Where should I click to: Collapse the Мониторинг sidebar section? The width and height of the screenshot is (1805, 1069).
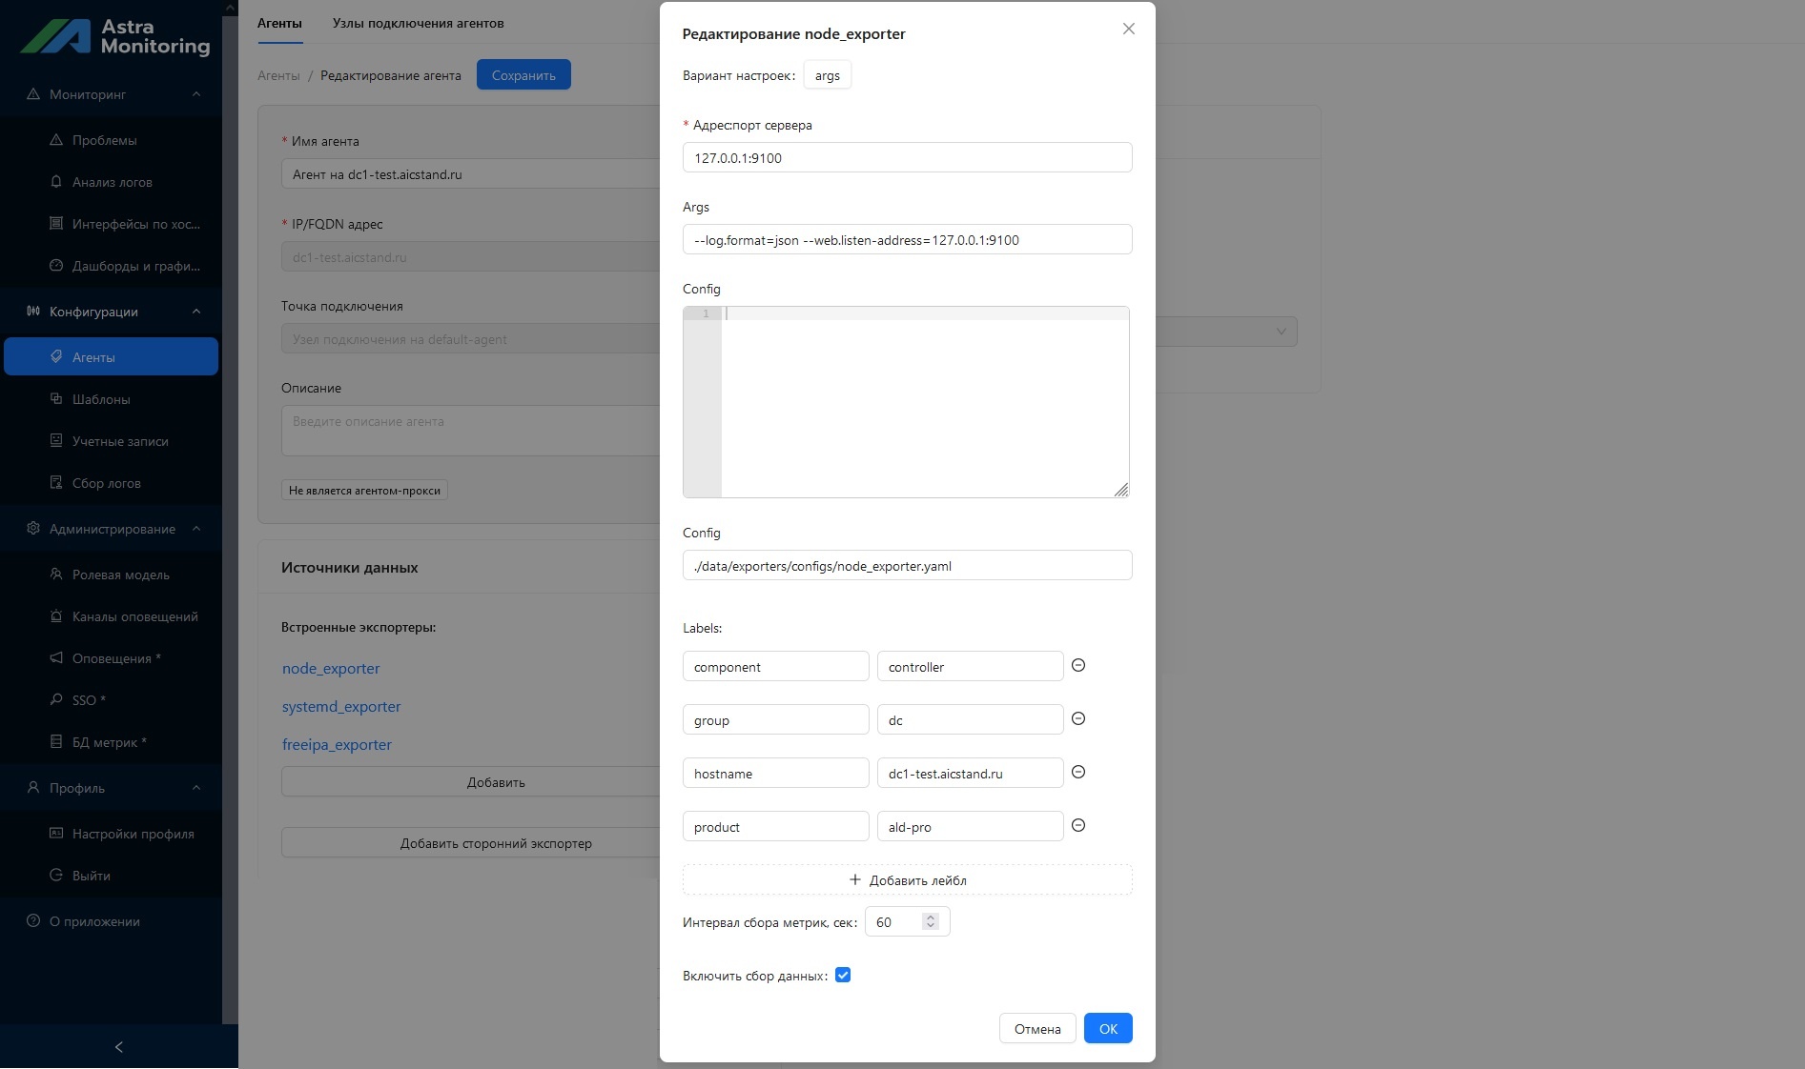point(196,94)
